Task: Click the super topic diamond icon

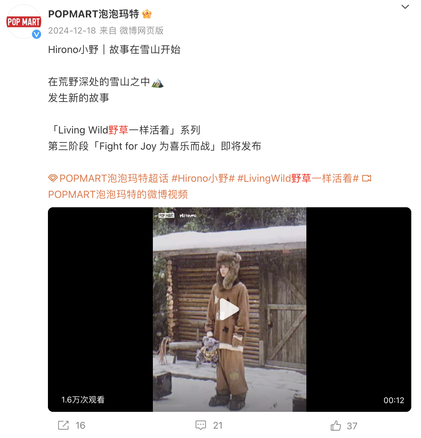Action: pyautogui.click(x=53, y=178)
